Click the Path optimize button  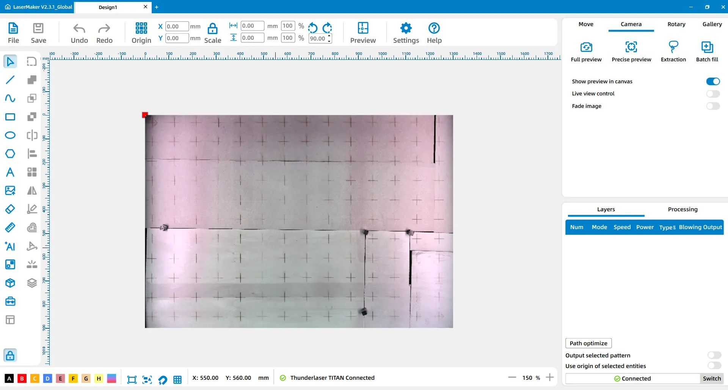(x=588, y=343)
